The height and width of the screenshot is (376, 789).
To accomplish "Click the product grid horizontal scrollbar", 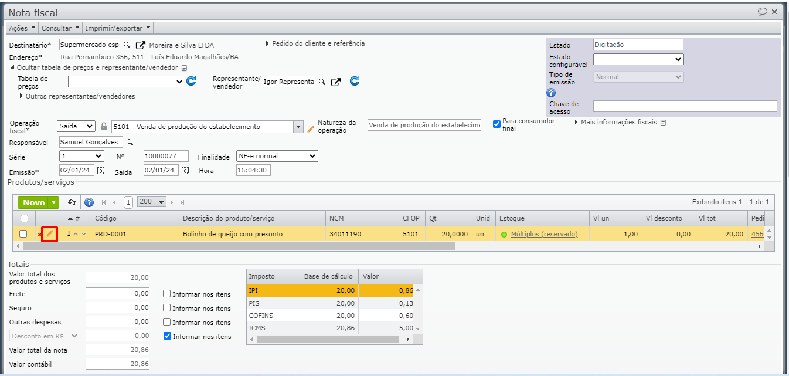I will click(234, 246).
